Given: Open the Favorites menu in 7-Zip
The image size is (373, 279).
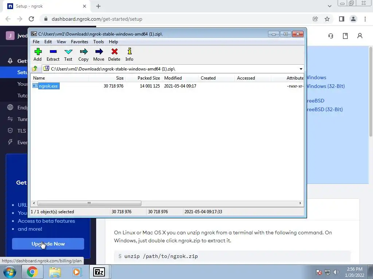Looking at the screenshot, I should [79, 42].
